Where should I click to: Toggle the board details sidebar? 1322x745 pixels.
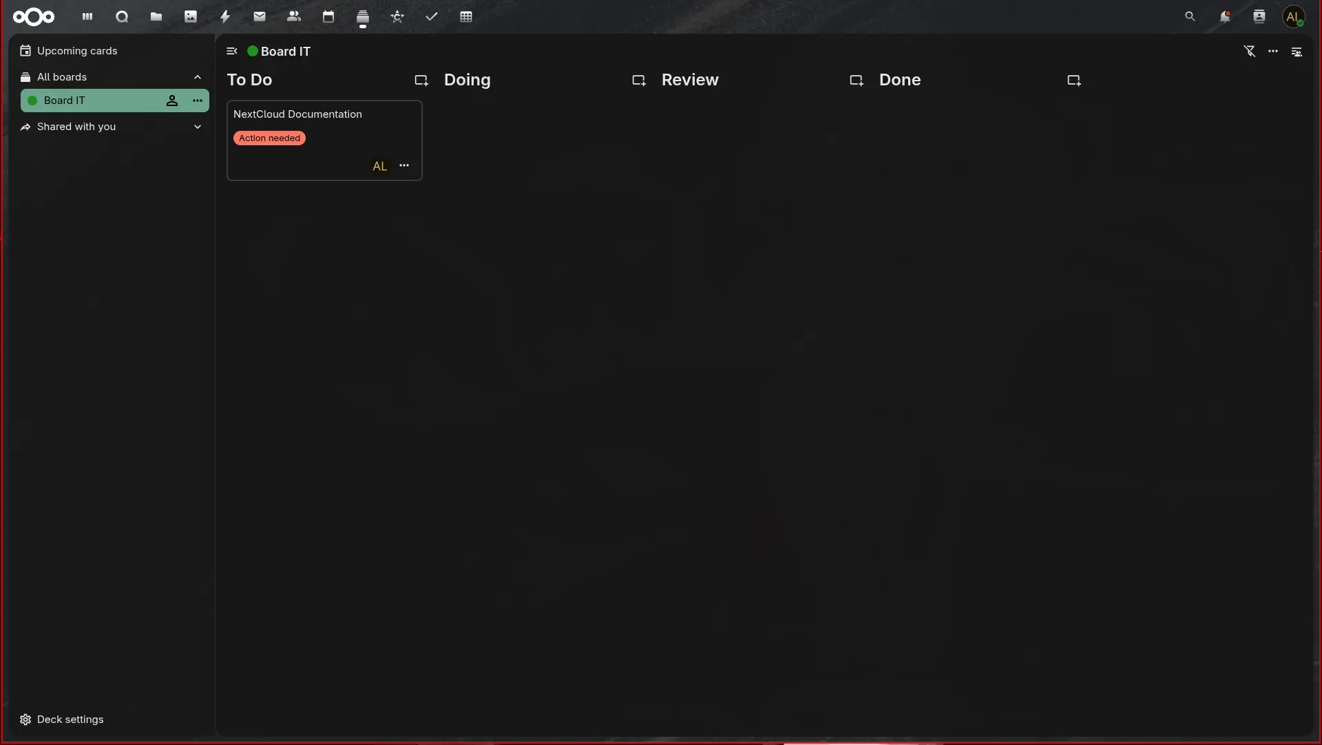(x=1297, y=52)
